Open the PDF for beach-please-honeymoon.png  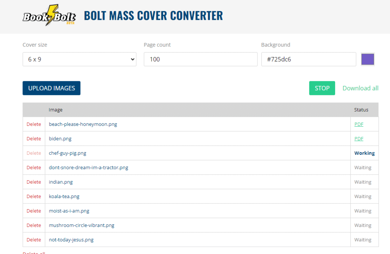[358, 124]
